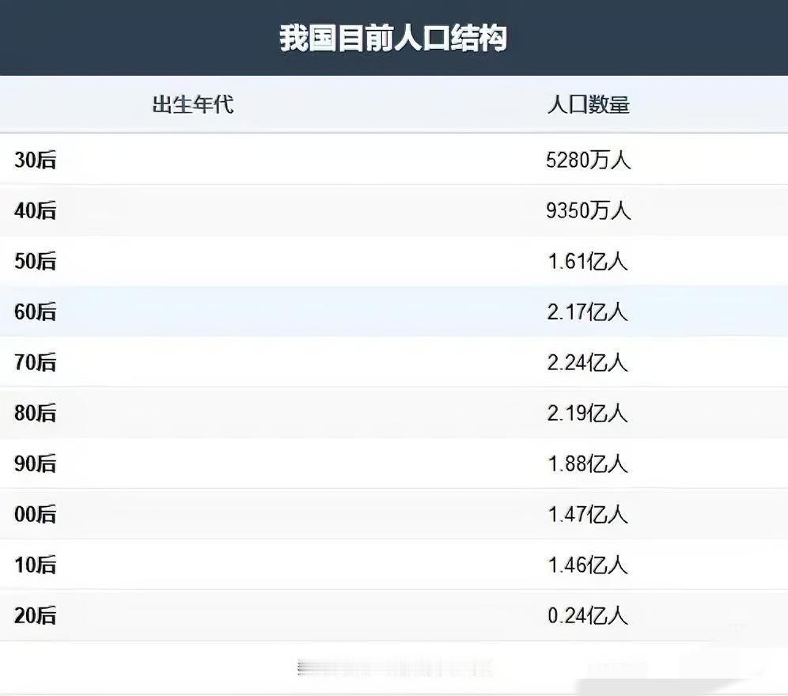Click the 40后 row label

coord(33,210)
